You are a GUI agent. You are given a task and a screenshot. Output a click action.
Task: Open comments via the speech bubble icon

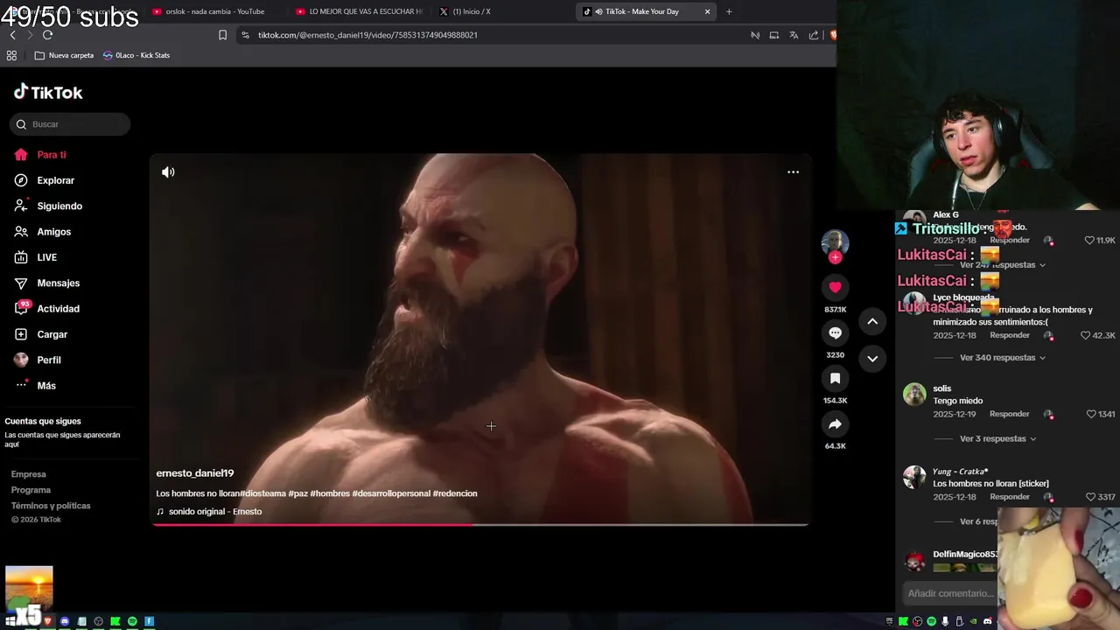tap(835, 332)
